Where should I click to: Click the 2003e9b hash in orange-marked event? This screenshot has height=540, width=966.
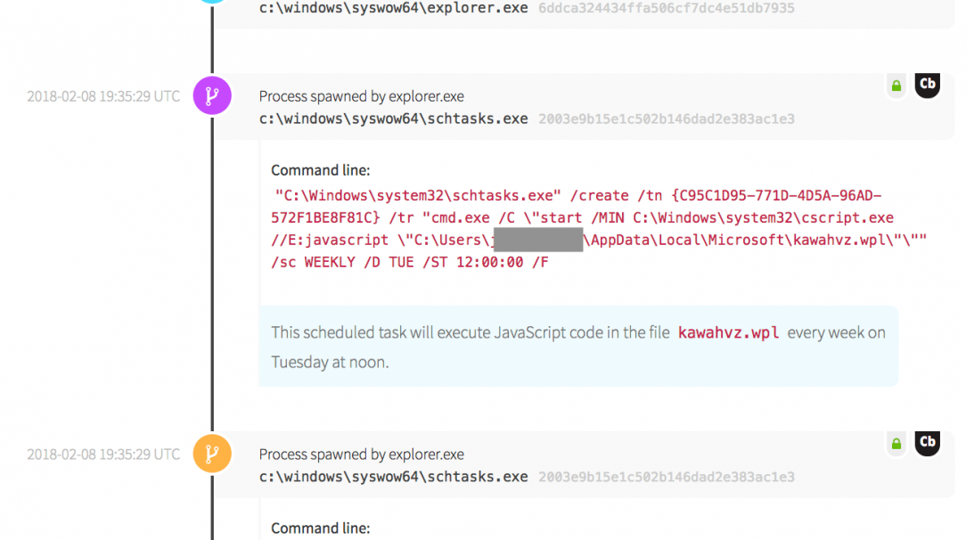666,477
